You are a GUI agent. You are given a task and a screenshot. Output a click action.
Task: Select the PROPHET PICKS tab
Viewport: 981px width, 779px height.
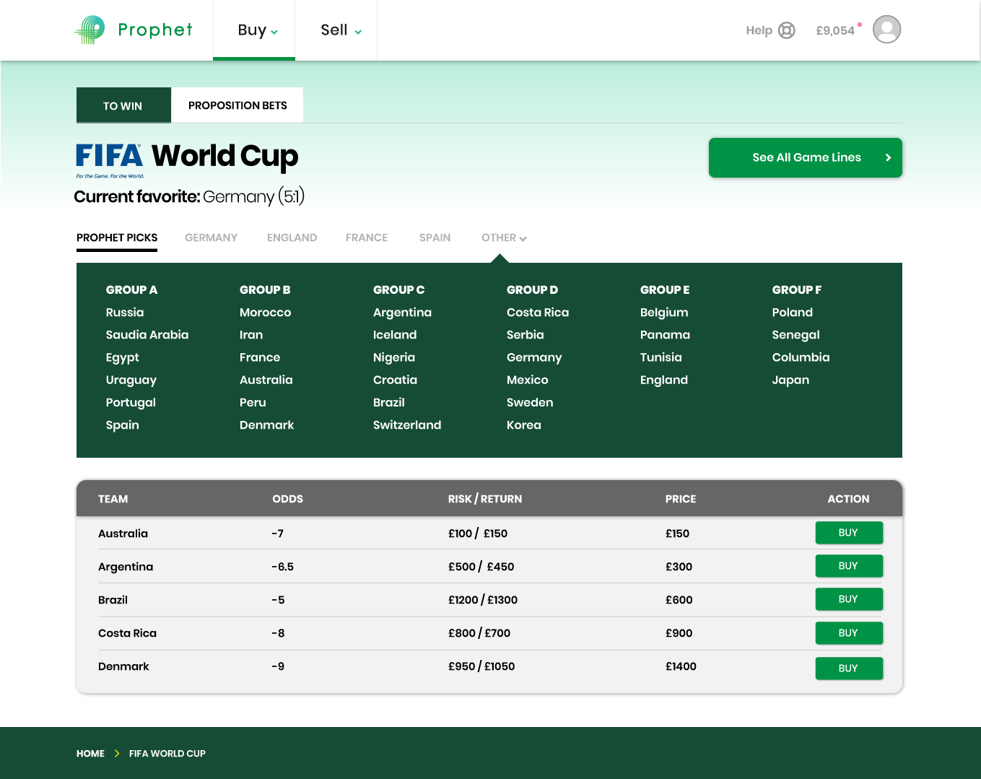[x=117, y=238]
